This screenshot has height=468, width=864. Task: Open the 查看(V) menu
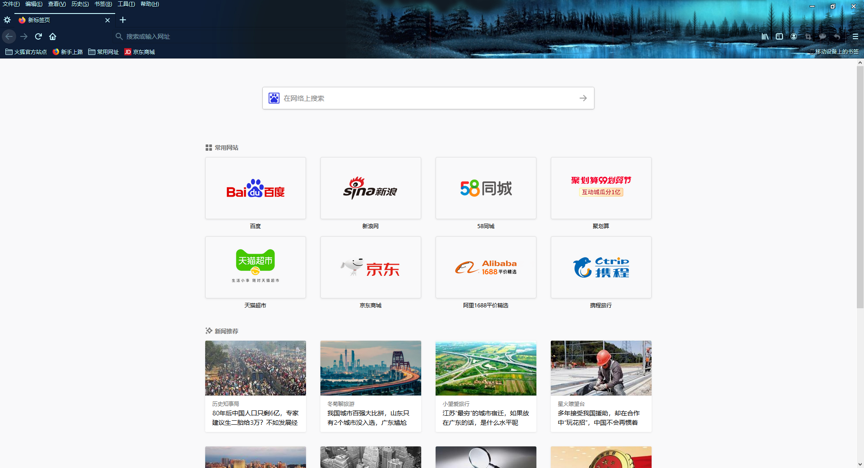[57, 4]
